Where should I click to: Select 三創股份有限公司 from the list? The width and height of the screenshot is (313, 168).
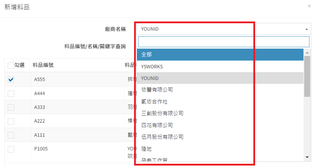[220, 113]
